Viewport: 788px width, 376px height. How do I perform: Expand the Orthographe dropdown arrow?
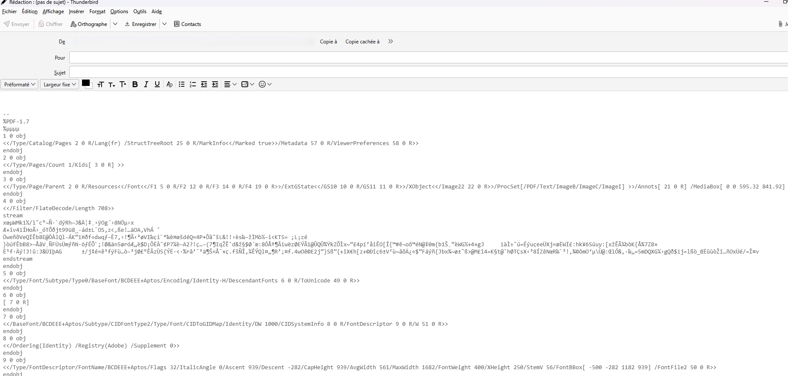(115, 24)
